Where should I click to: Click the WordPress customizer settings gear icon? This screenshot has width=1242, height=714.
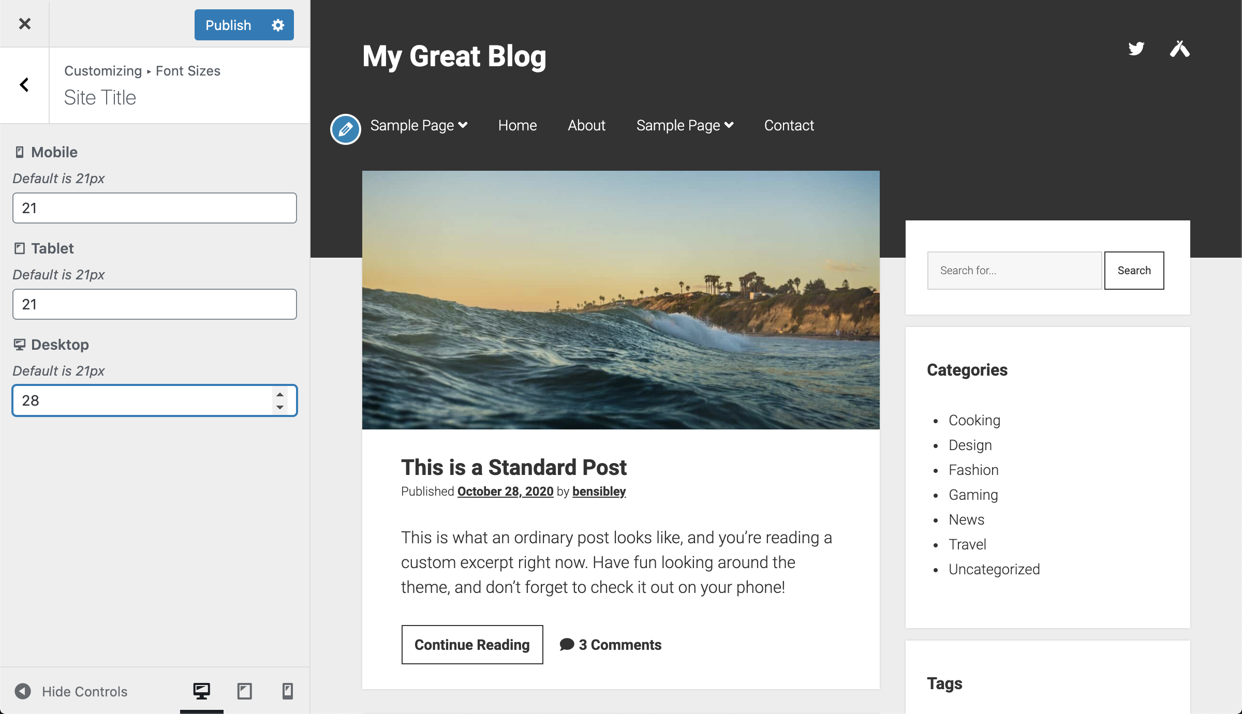click(x=278, y=25)
